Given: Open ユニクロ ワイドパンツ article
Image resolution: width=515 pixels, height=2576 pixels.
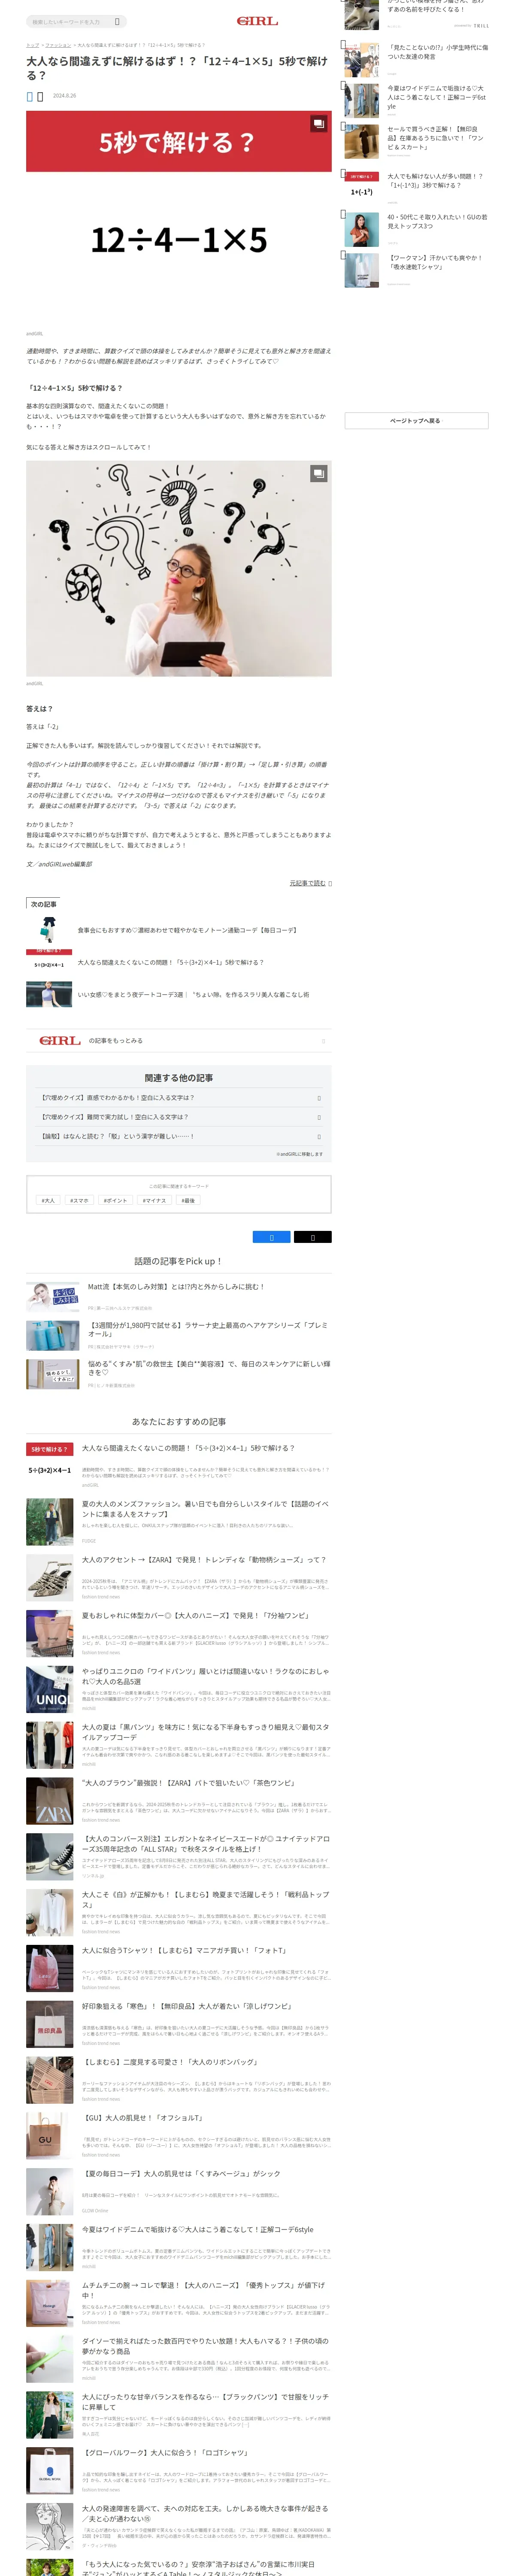Looking at the screenshot, I should pos(205,1676).
